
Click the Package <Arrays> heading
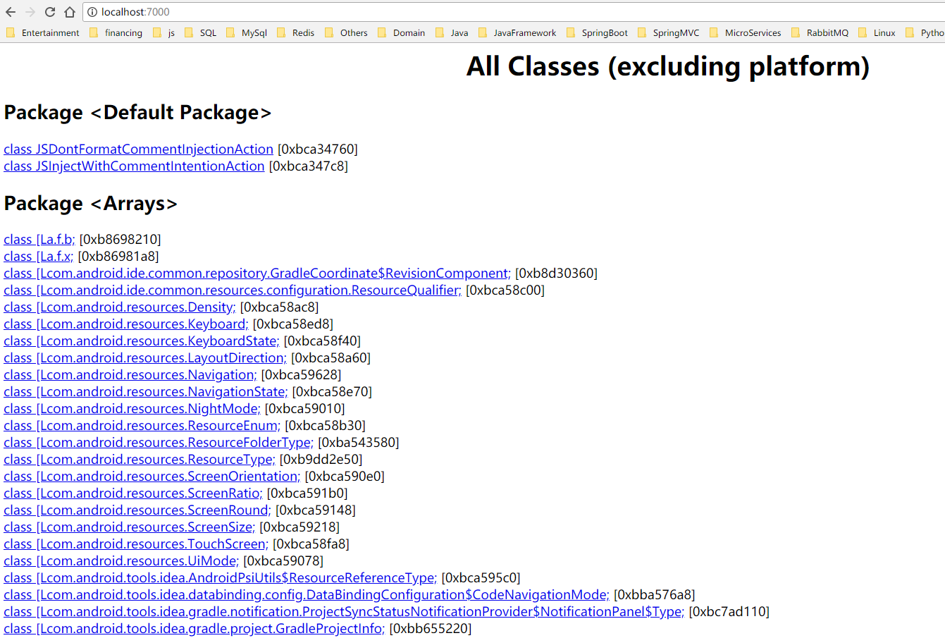point(90,204)
